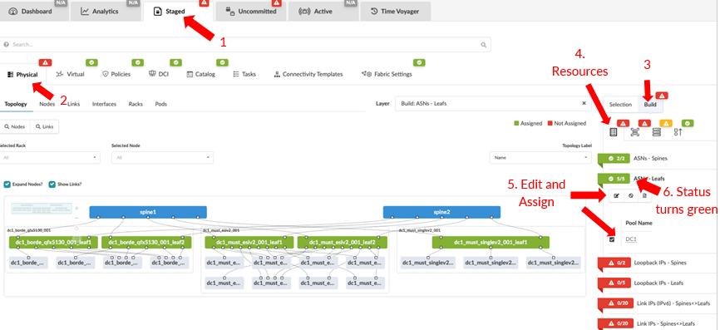Image resolution: width=720 pixels, height=330 pixels.
Task: Clear the Layer field with the x icon
Action: [x=584, y=103]
